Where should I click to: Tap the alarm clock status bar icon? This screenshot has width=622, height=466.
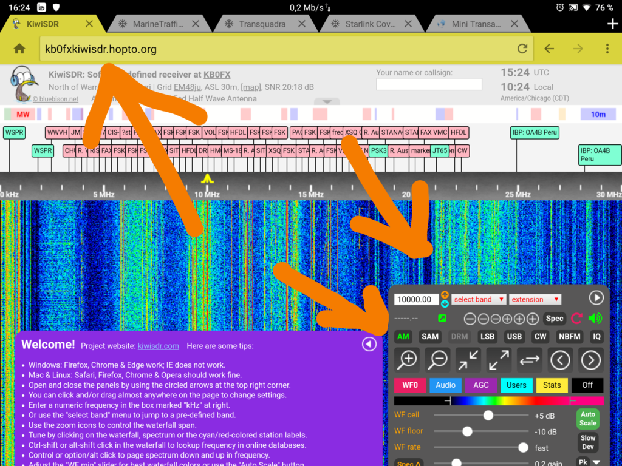pyautogui.click(x=559, y=7)
